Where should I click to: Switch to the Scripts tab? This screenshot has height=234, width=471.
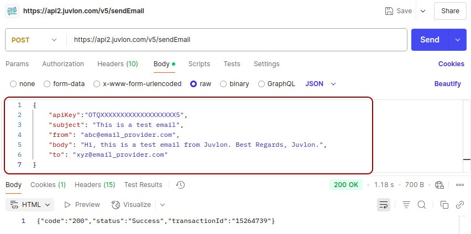coord(199,64)
